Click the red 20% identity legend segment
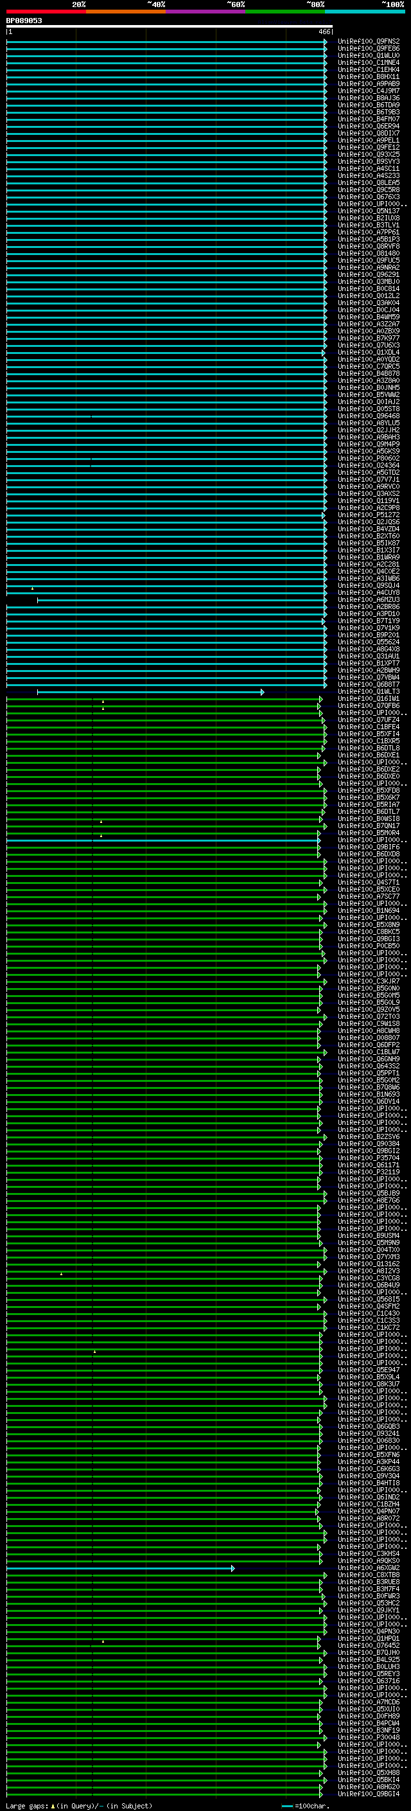Screen dimensions: 411x1811 click(x=46, y=12)
